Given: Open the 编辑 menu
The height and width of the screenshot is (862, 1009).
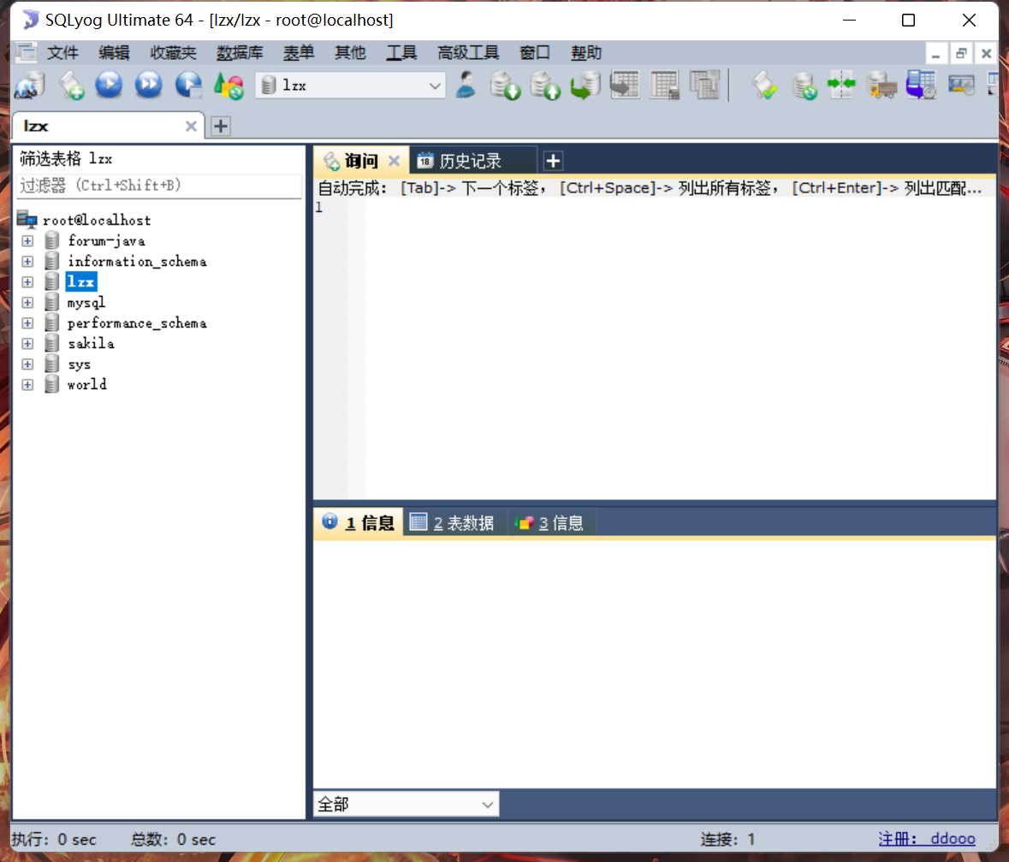Looking at the screenshot, I should point(114,53).
